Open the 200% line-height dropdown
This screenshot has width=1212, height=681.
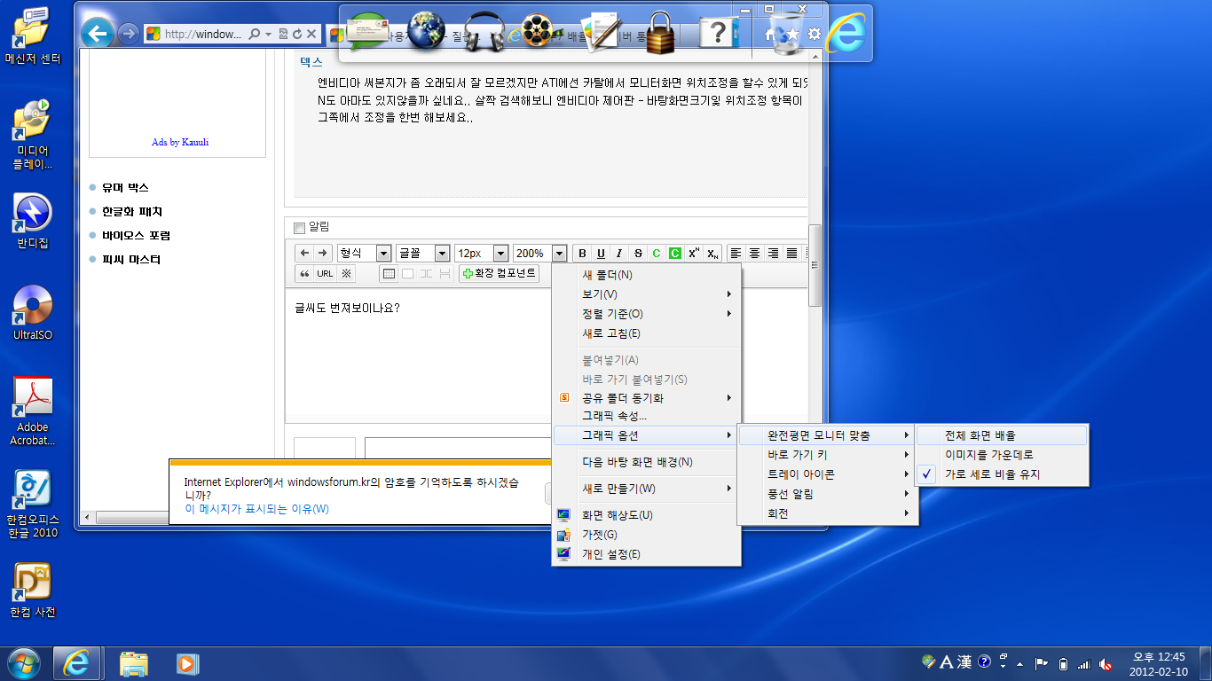[x=539, y=254]
